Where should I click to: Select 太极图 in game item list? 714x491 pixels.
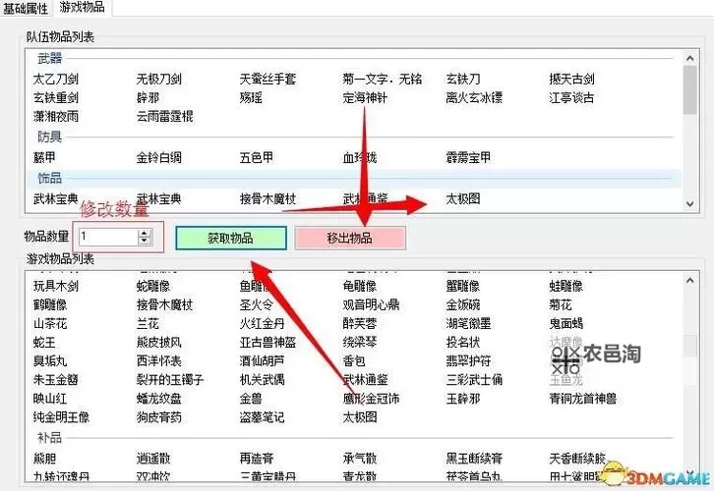[x=360, y=417]
